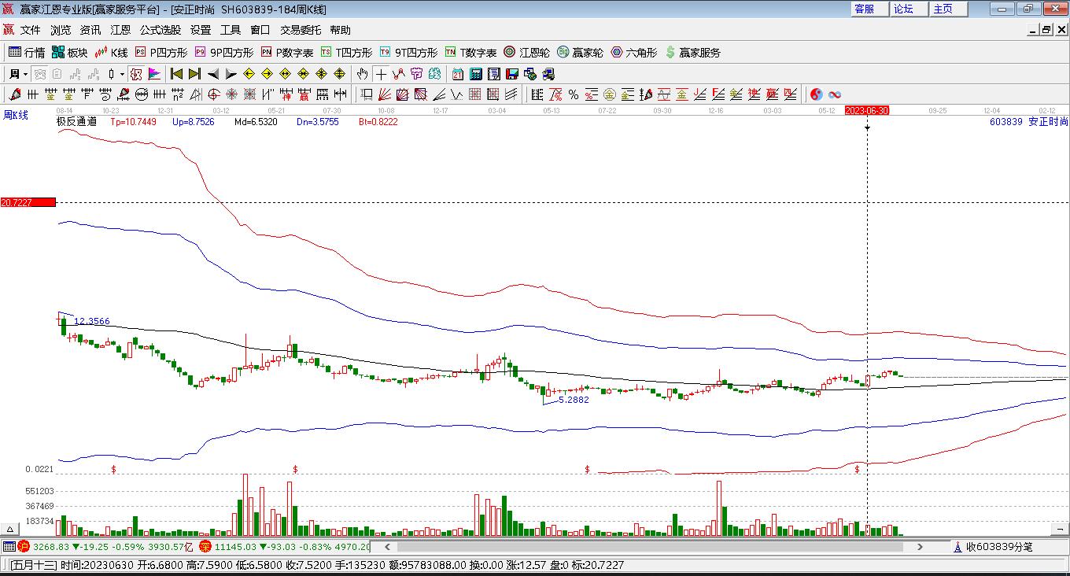Click the calculator icon in toolbar
This screenshot has height=576, width=1070.
tap(476, 74)
